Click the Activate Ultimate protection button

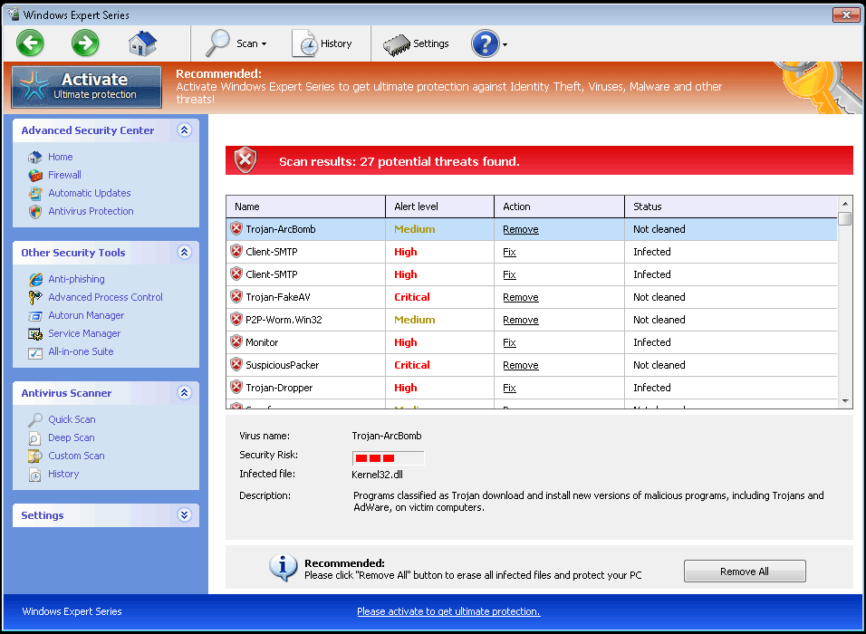pos(87,87)
